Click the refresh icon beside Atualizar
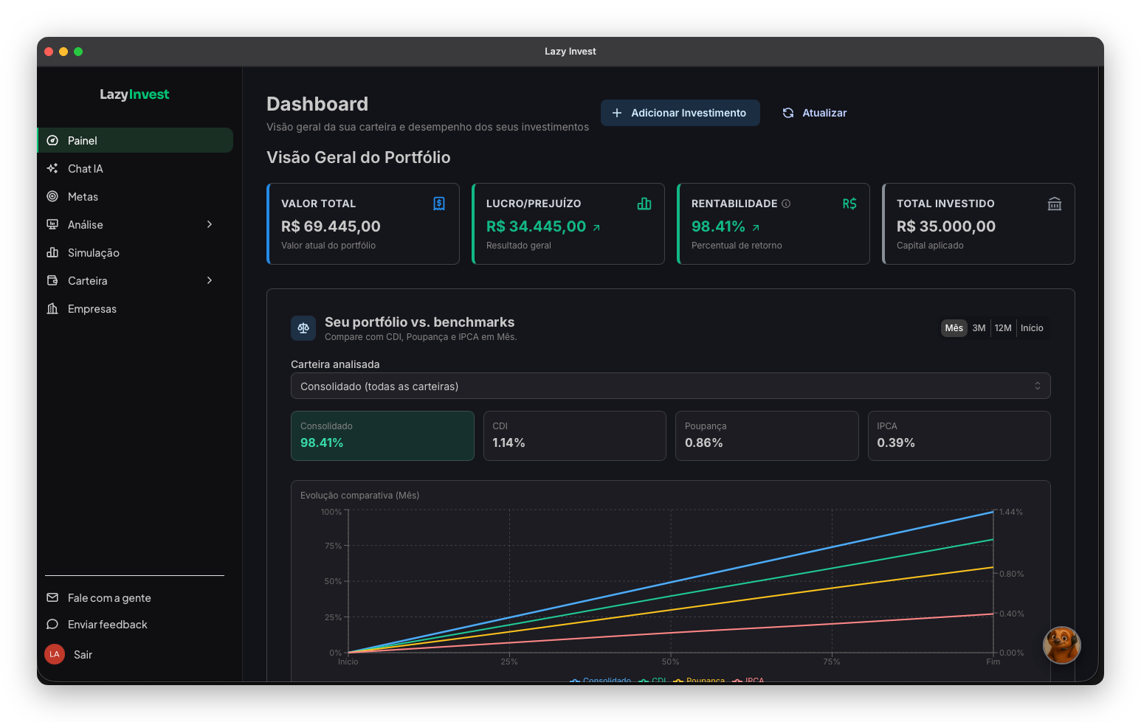Viewport: 1141px width, 722px height. [x=788, y=113]
